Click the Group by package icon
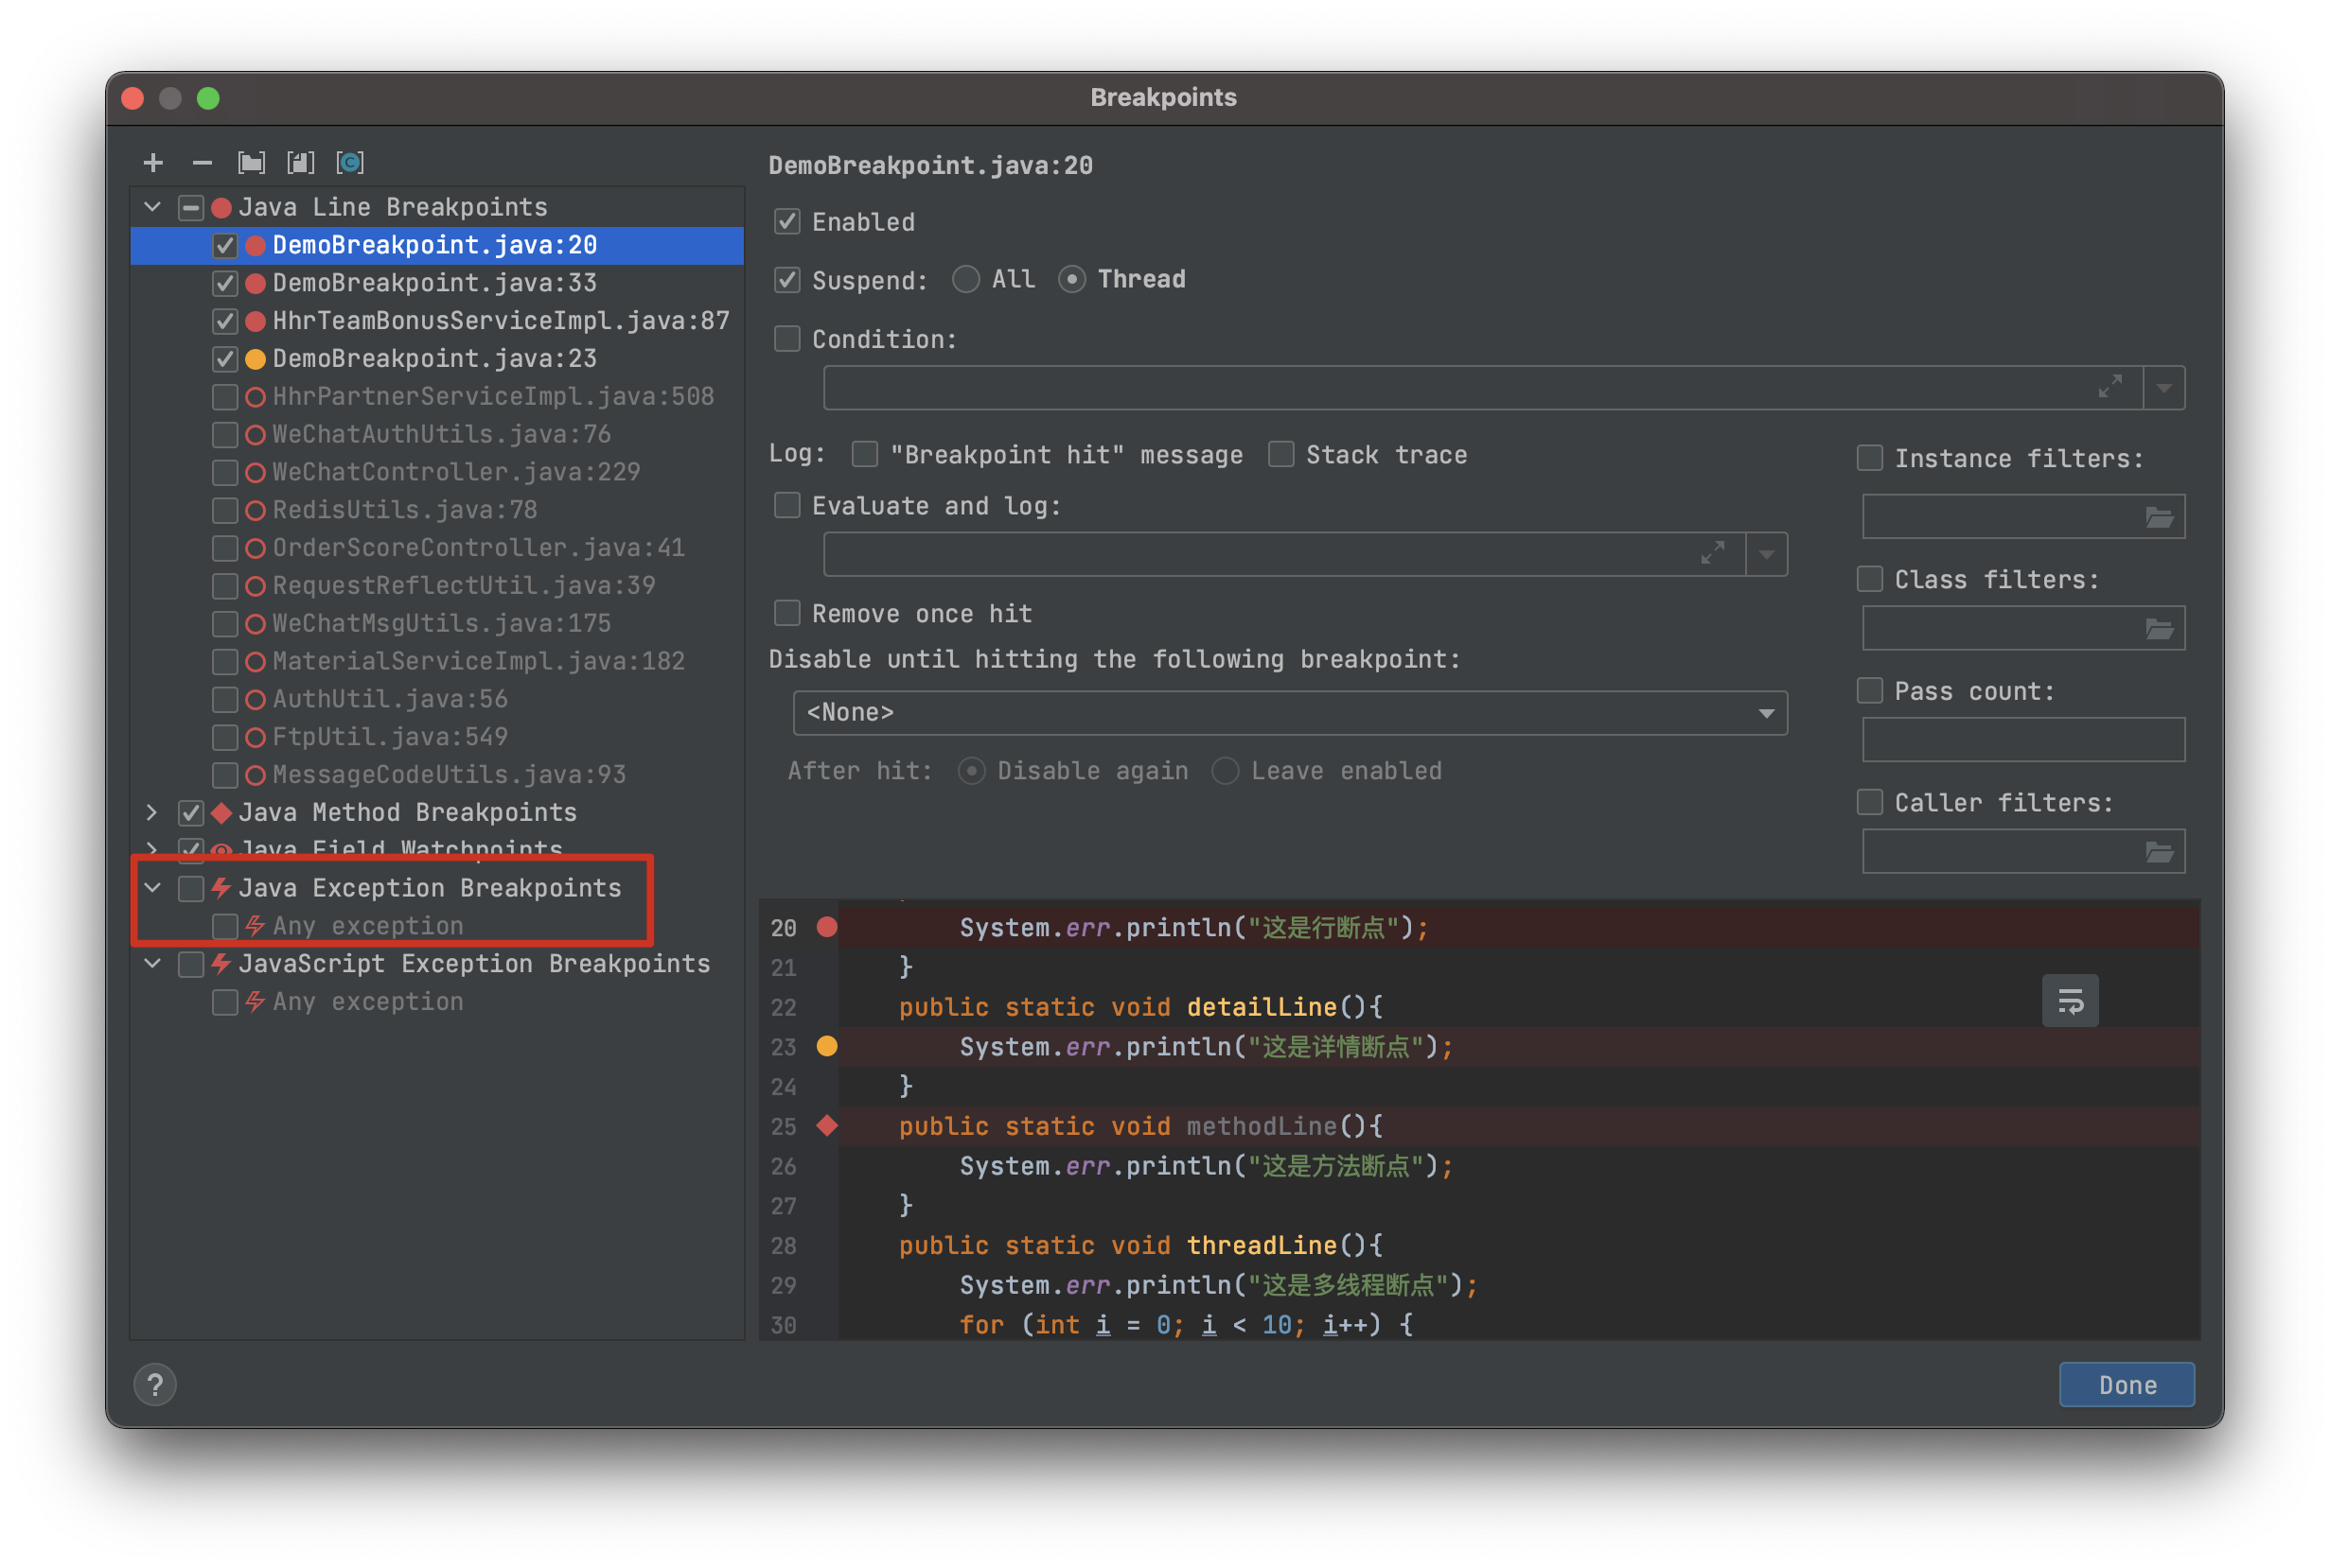 [x=251, y=162]
